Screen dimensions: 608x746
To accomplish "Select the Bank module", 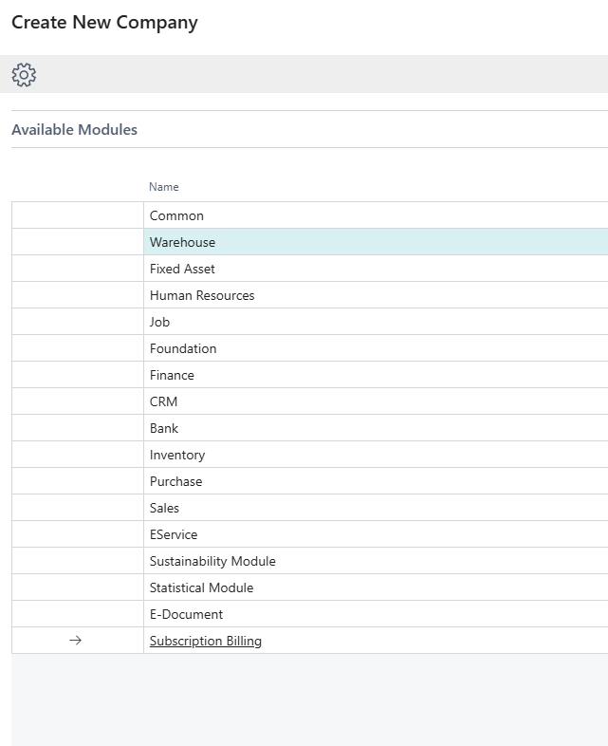I will (x=164, y=428).
